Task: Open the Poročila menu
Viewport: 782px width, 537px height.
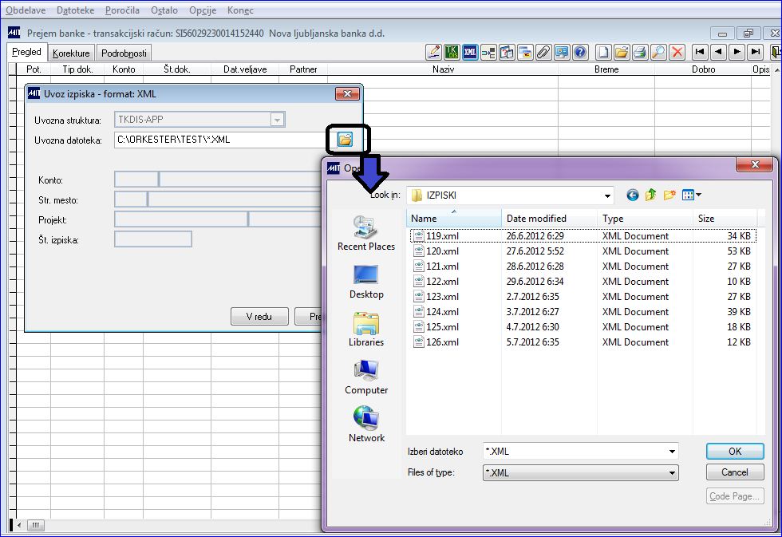Action: [122, 10]
